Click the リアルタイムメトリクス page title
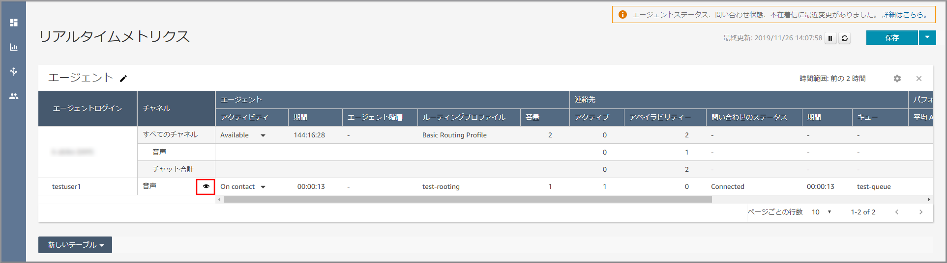 pyautogui.click(x=114, y=36)
